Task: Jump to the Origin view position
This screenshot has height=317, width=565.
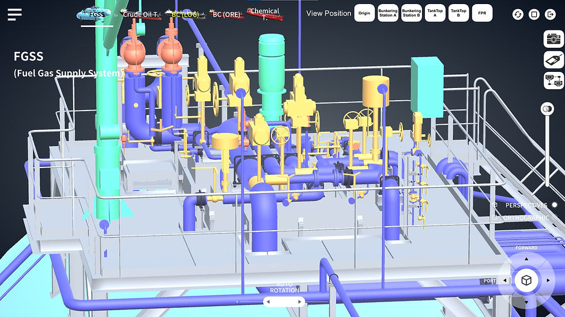Action: [x=364, y=13]
